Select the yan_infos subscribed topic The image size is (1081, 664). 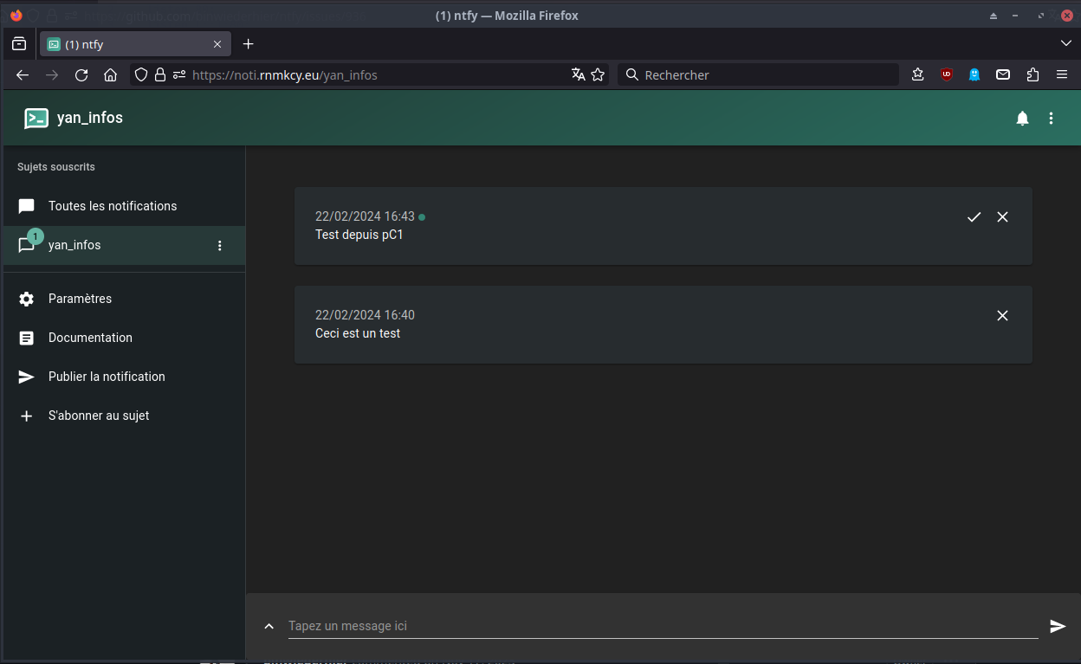point(75,246)
